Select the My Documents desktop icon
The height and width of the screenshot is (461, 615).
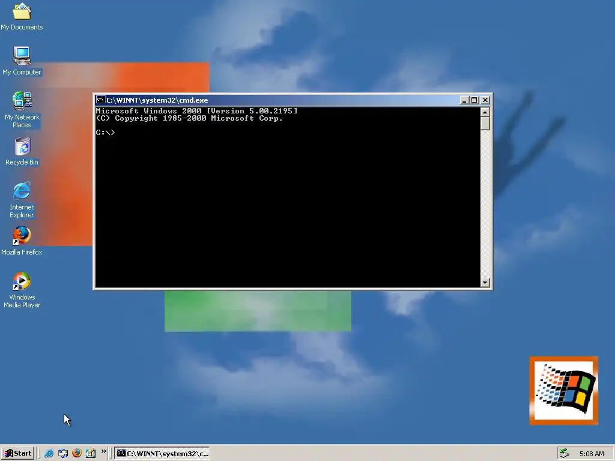tap(22, 16)
